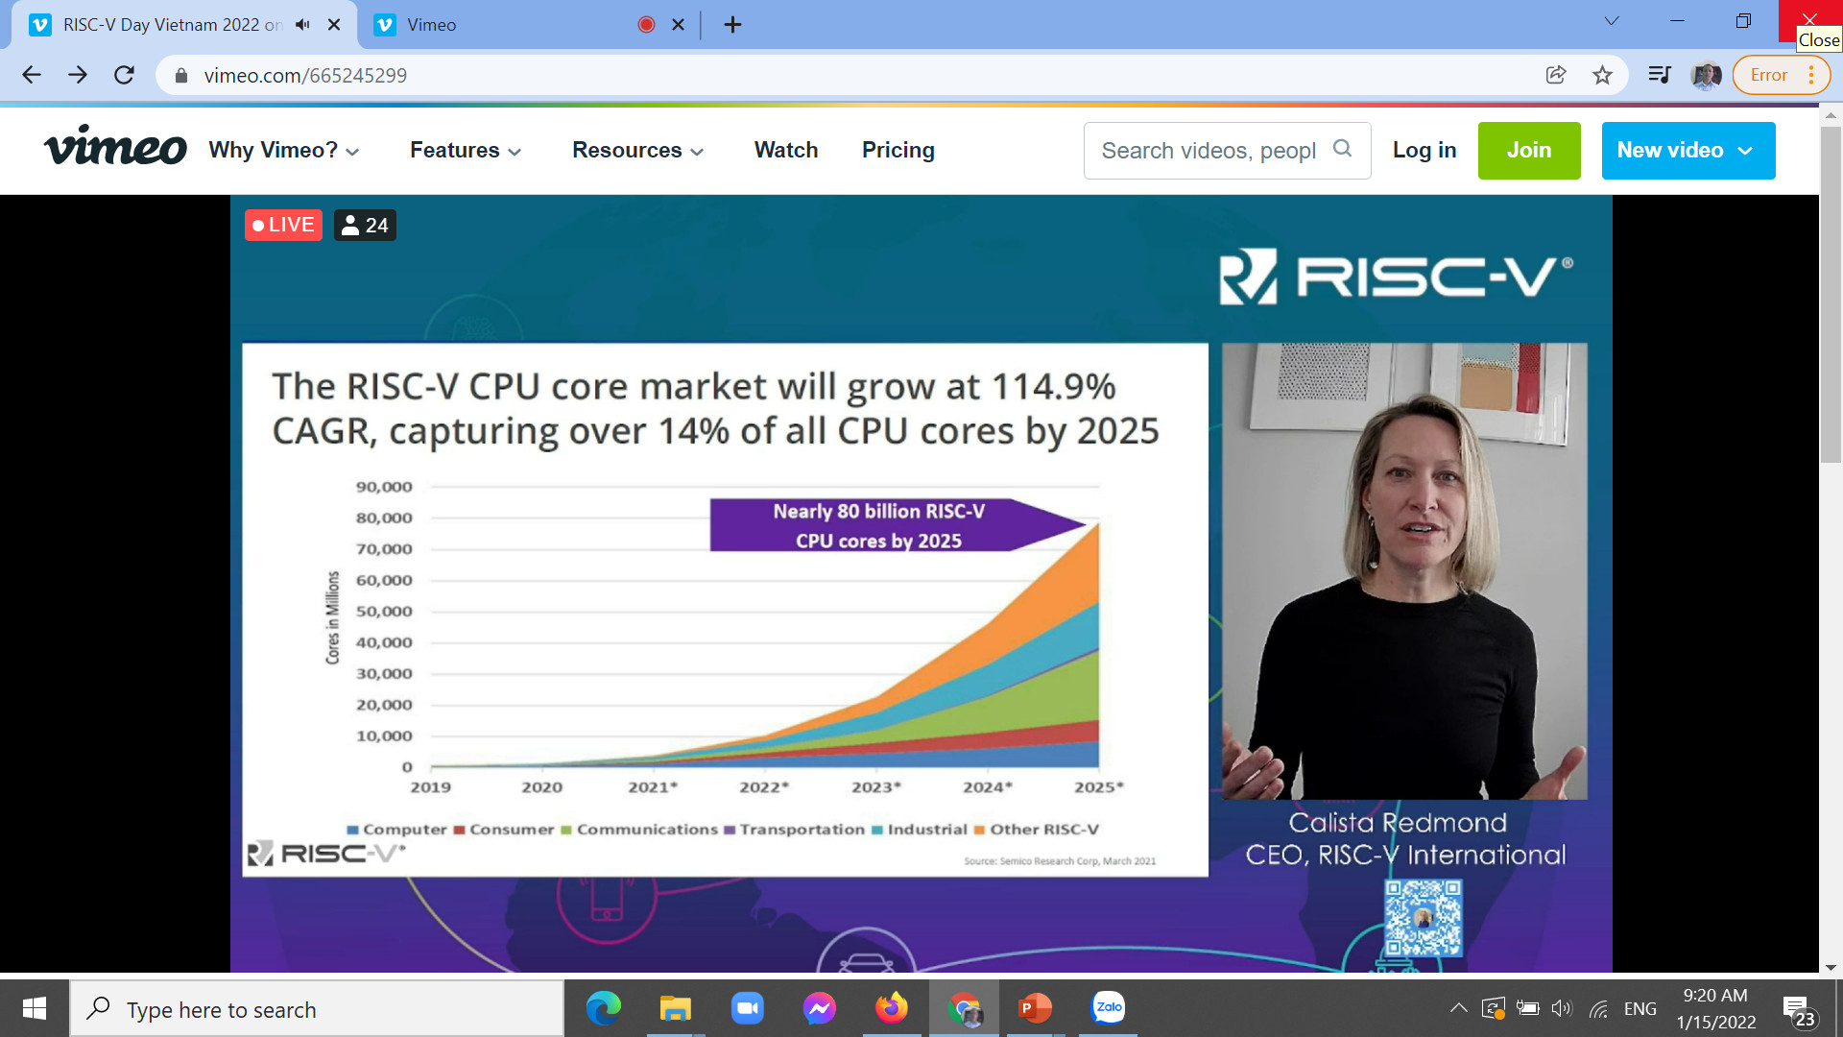This screenshot has height=1037, width=1843.
Task: Click the scrollbar down arrow
Action: [x=1831, y=967]
